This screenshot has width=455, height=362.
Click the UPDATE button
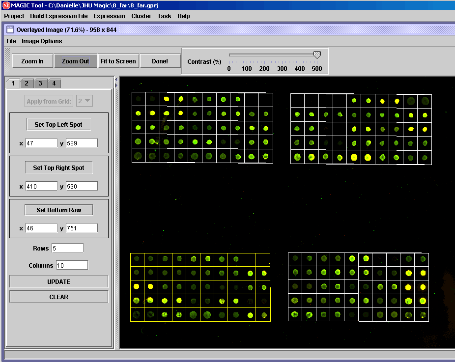point(58,281)
